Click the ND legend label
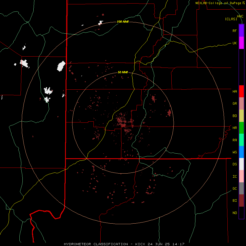Image resolution: width=246 pixels, height=246 pixels. pos(235,213)
